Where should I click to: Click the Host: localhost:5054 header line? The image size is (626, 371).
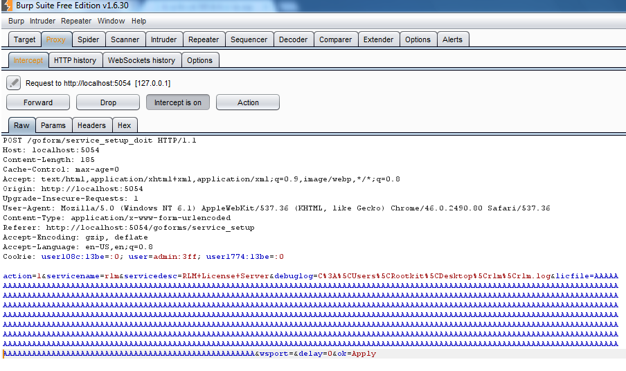tap(51, 150)
